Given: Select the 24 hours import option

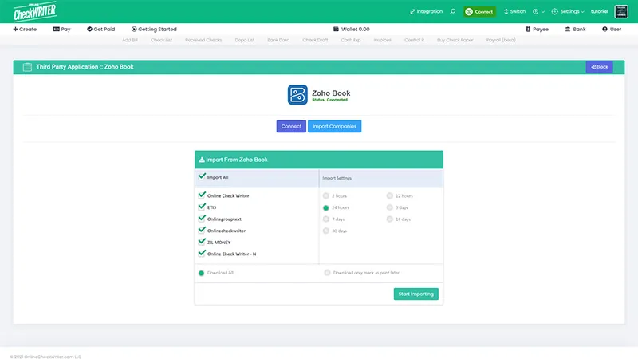Looking at the screenshot, I should coord(326,207).
